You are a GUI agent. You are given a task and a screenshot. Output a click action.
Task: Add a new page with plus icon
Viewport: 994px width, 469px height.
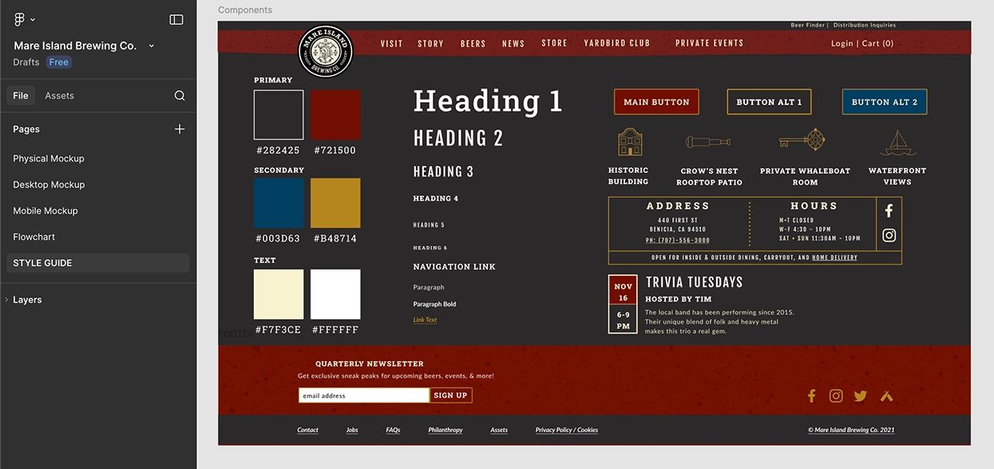point(180,129)
